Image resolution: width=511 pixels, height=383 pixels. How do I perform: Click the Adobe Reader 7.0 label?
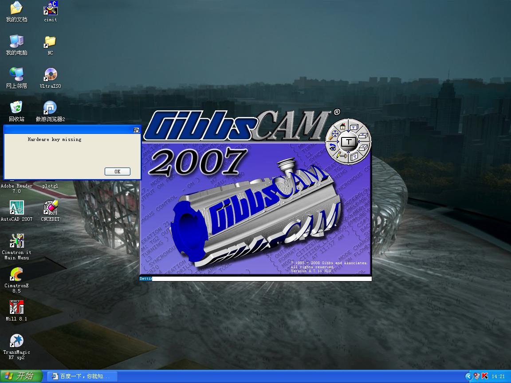16,188
